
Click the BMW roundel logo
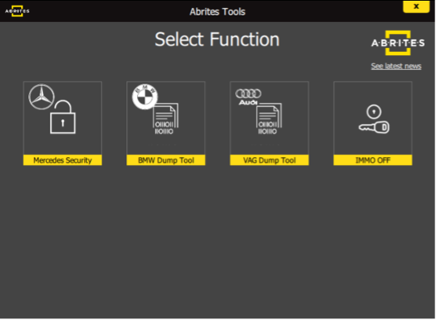[145, 96]
